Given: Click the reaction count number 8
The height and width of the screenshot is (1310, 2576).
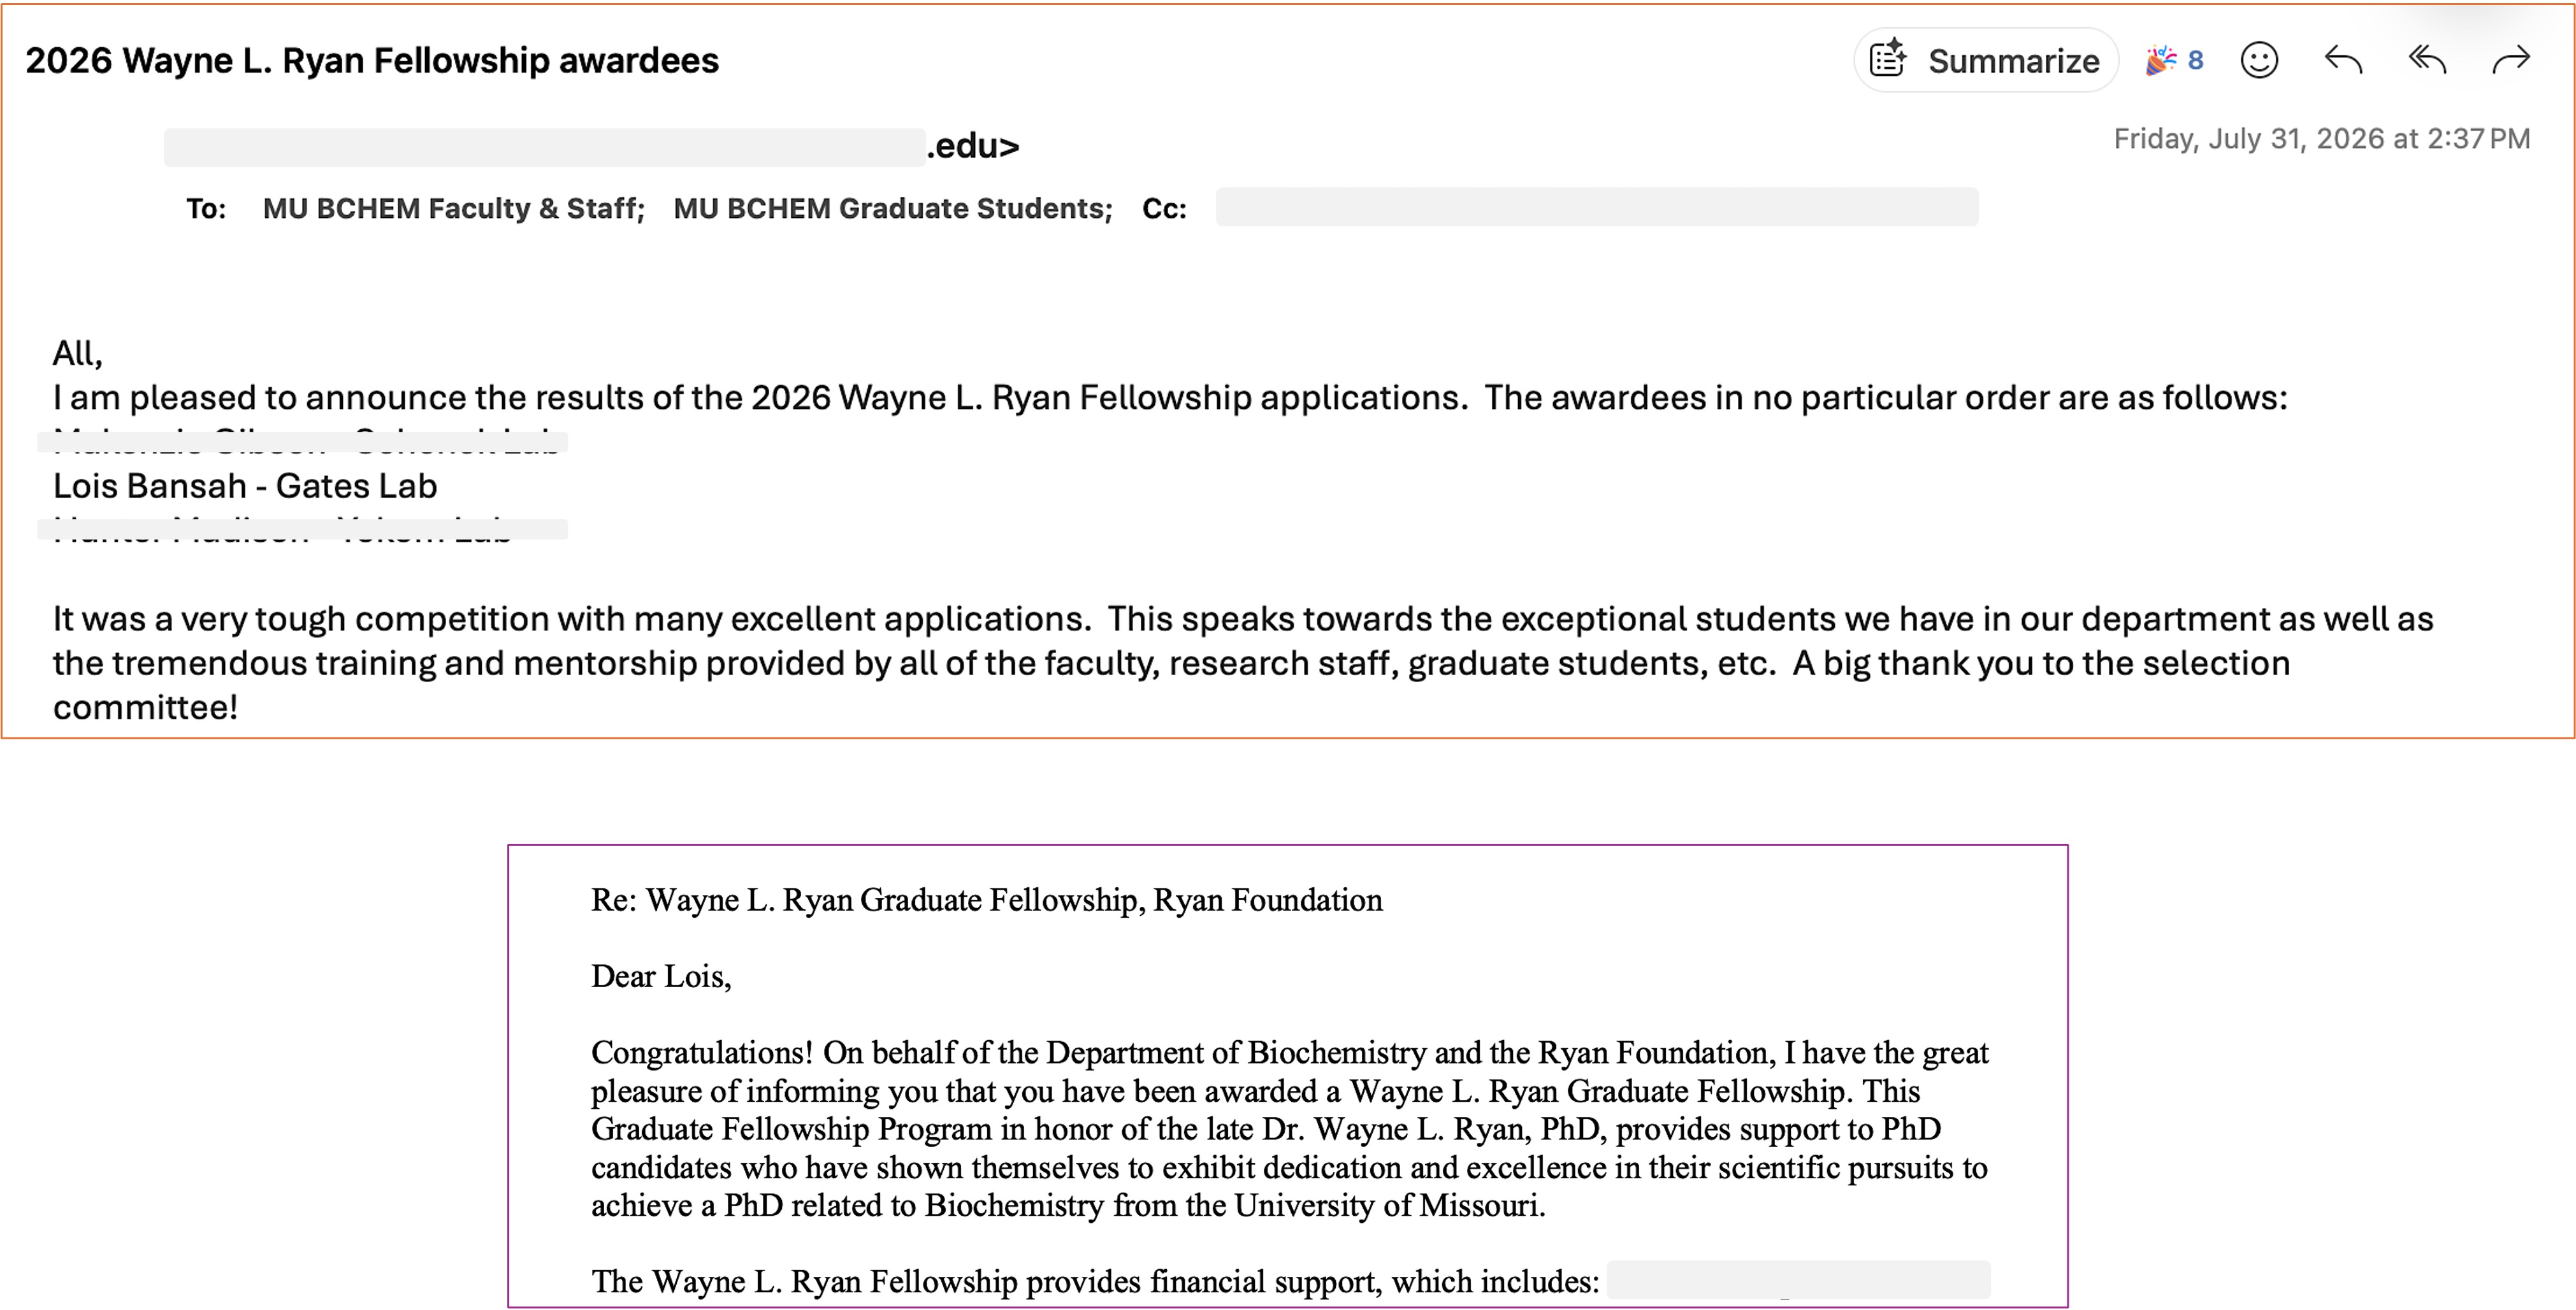Looking at the screenshot, I should 2195,61.
